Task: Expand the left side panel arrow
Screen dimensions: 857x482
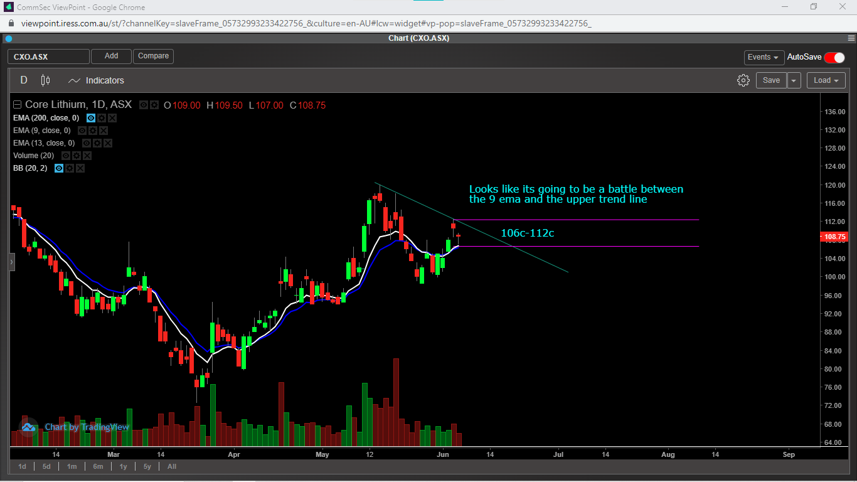Action: click(x=11, y=262)
